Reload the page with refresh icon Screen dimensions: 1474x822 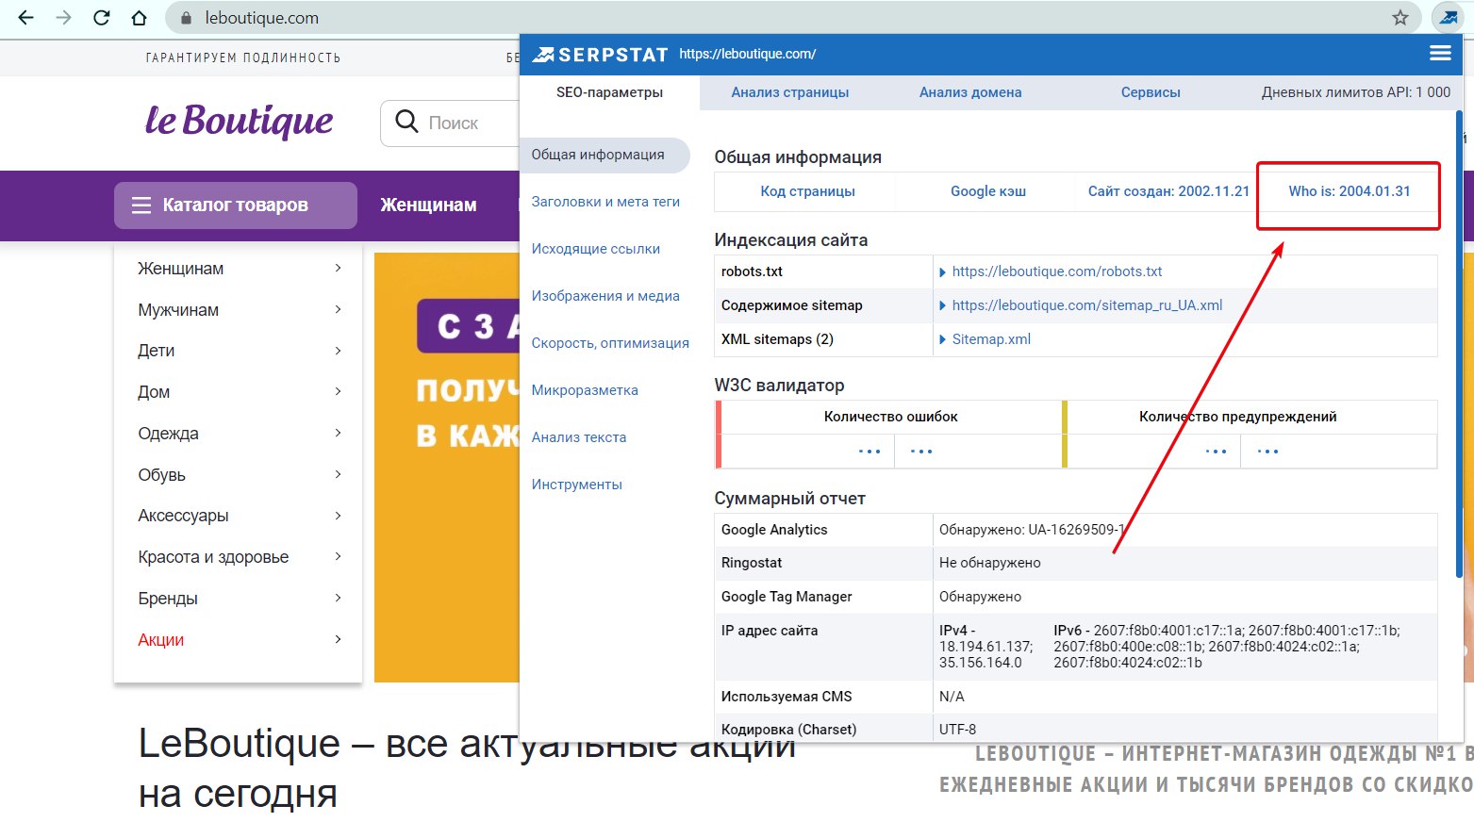point(102,18)
